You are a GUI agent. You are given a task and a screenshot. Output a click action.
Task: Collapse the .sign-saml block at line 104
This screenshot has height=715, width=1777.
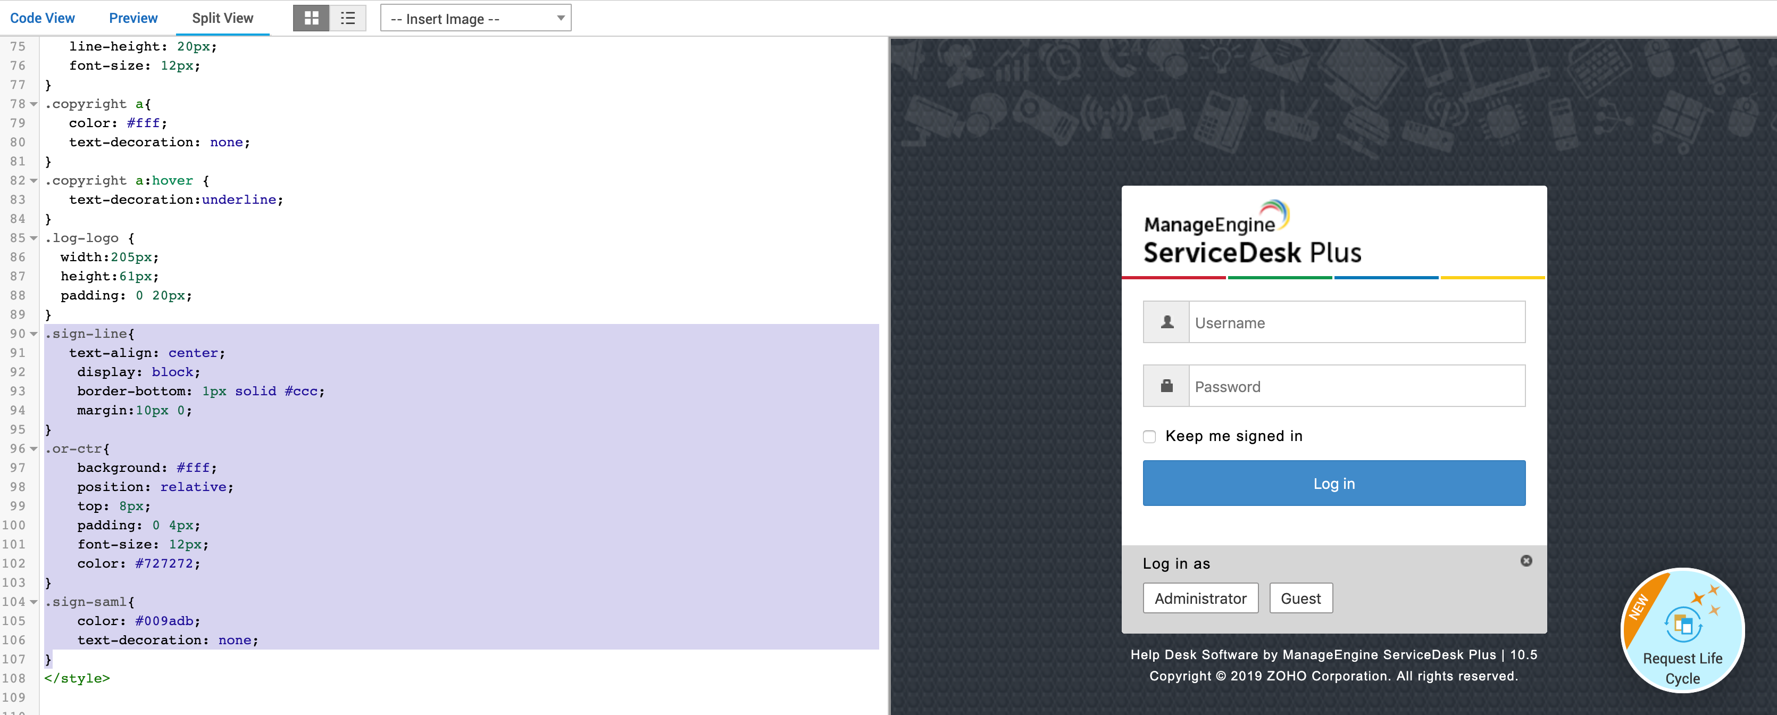(34, 602)
